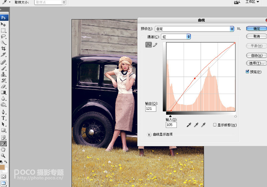This screenshot has height=187, width=267.
Task: Expand 曲线显示选项 curve display options
Action: (x=149, y=135)
